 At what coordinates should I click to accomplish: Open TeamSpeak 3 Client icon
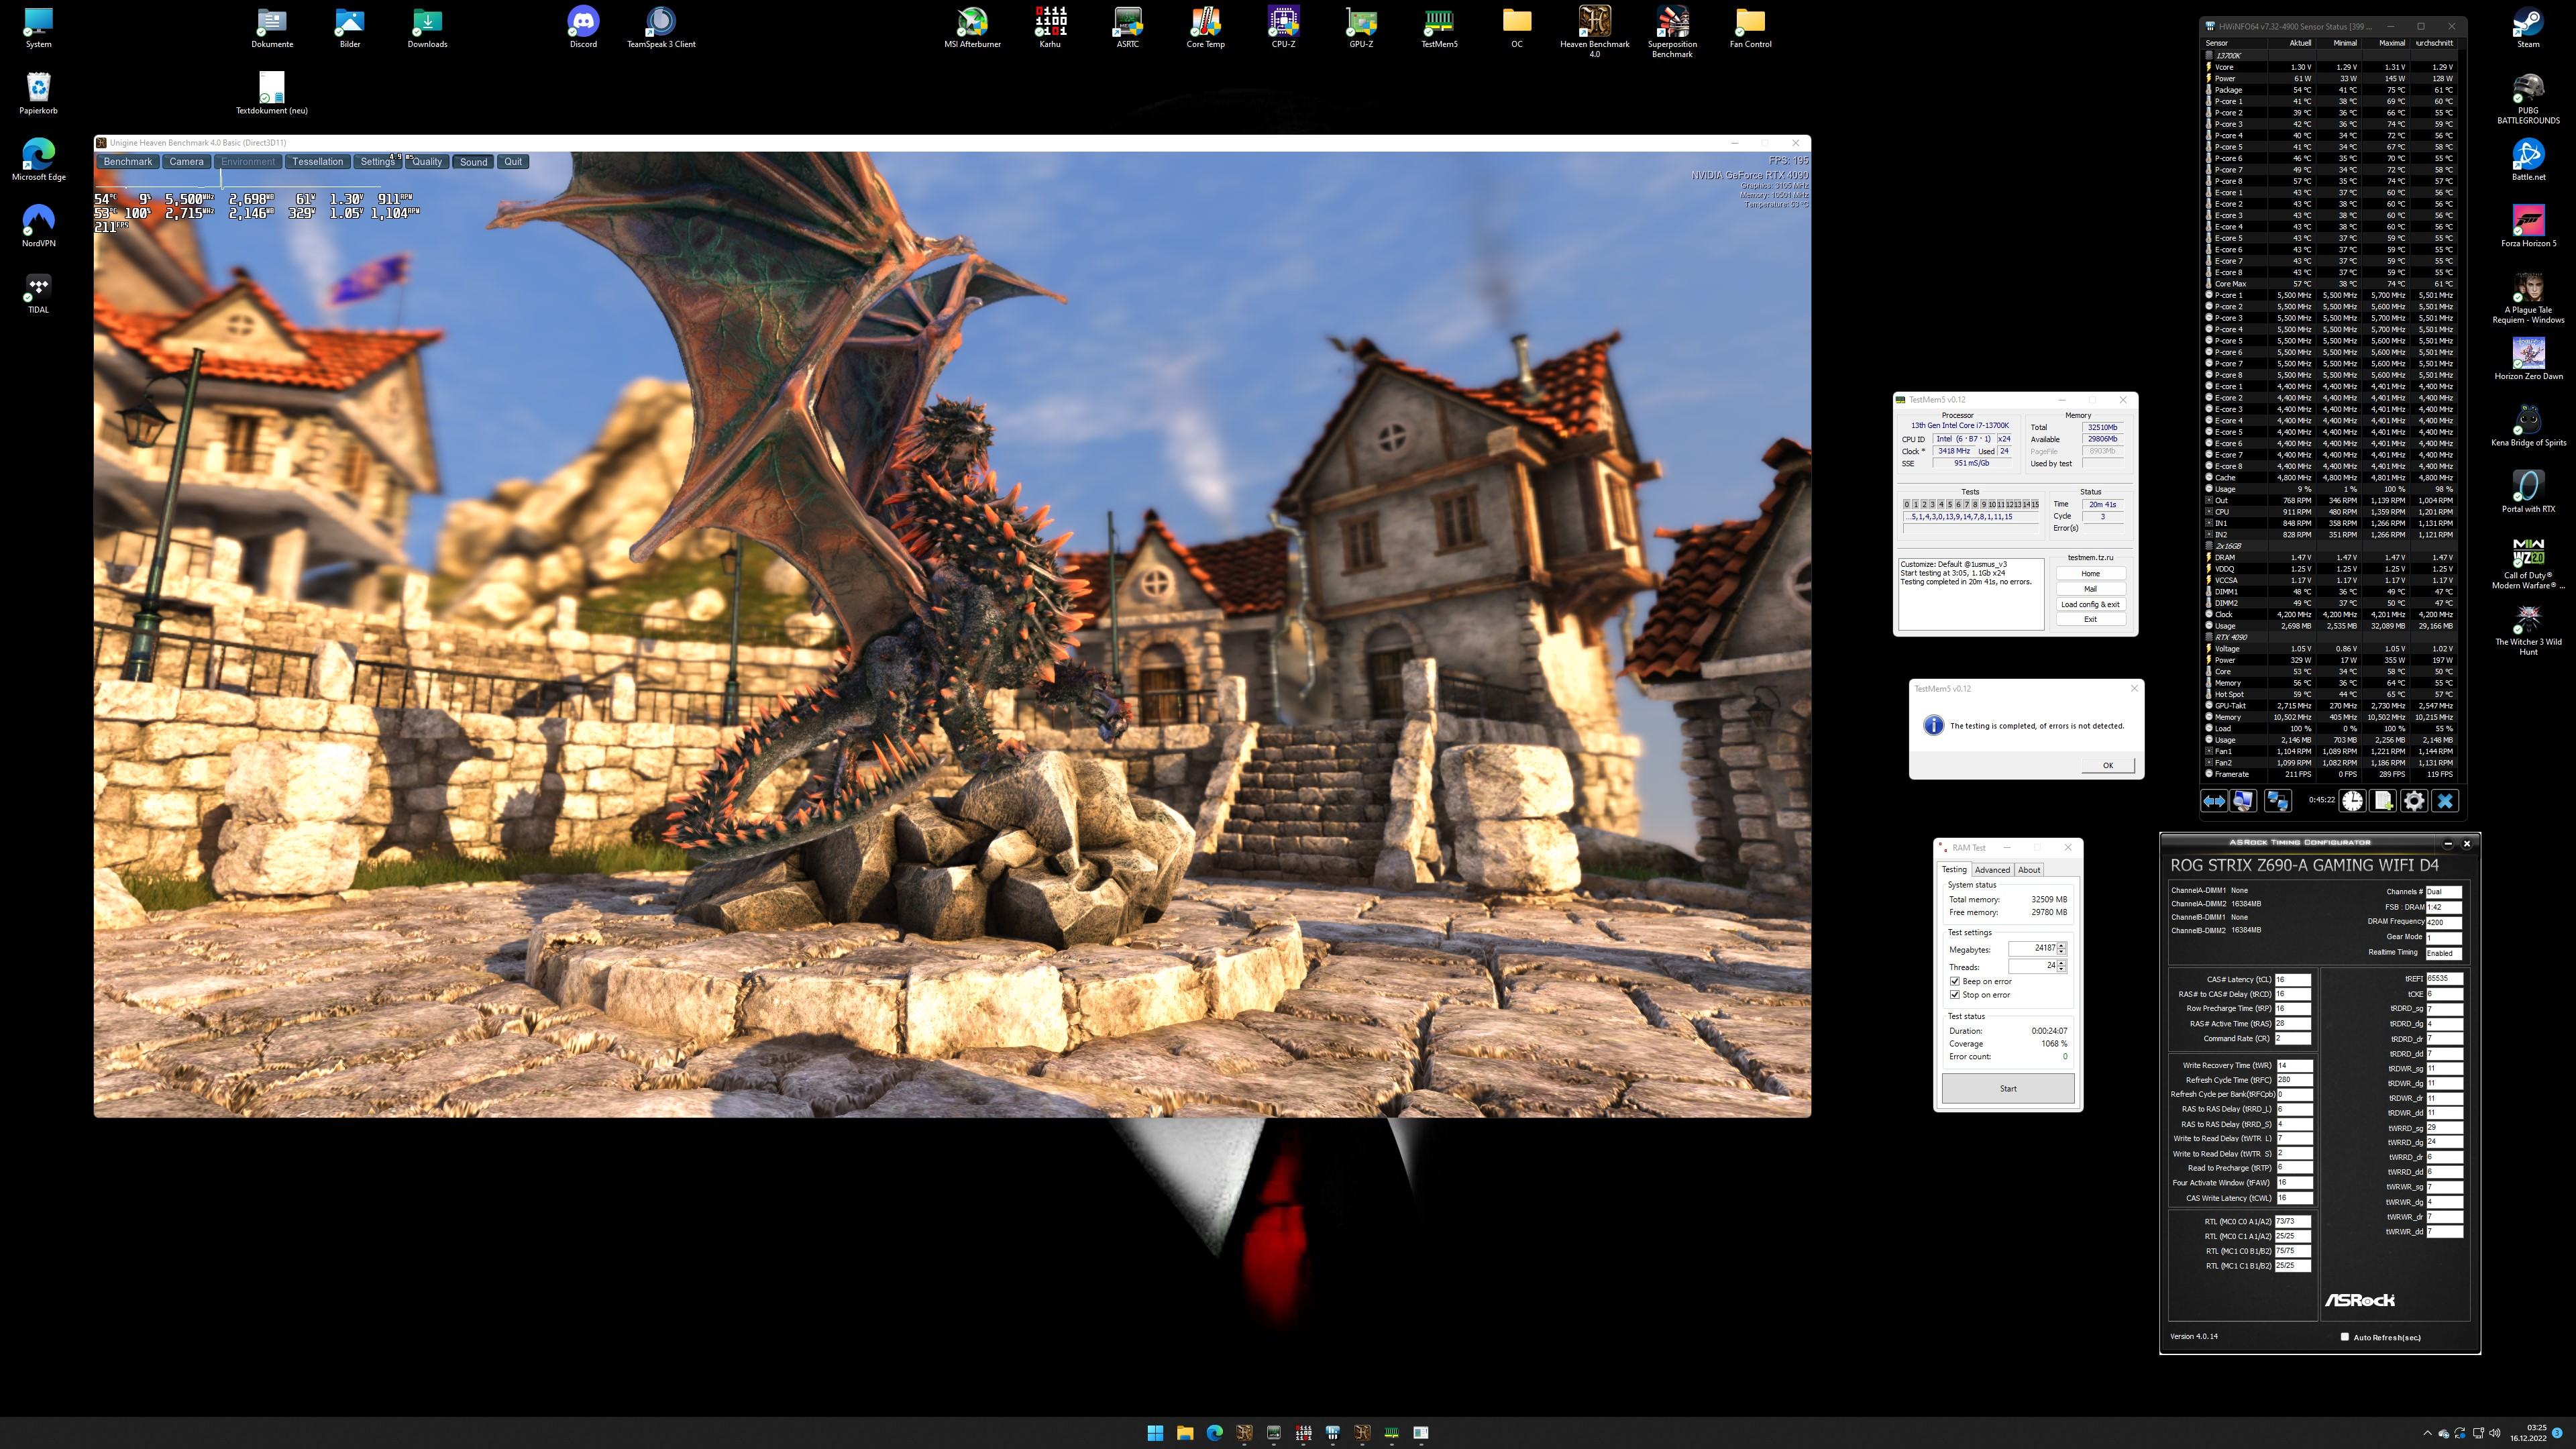coord(661,28)
